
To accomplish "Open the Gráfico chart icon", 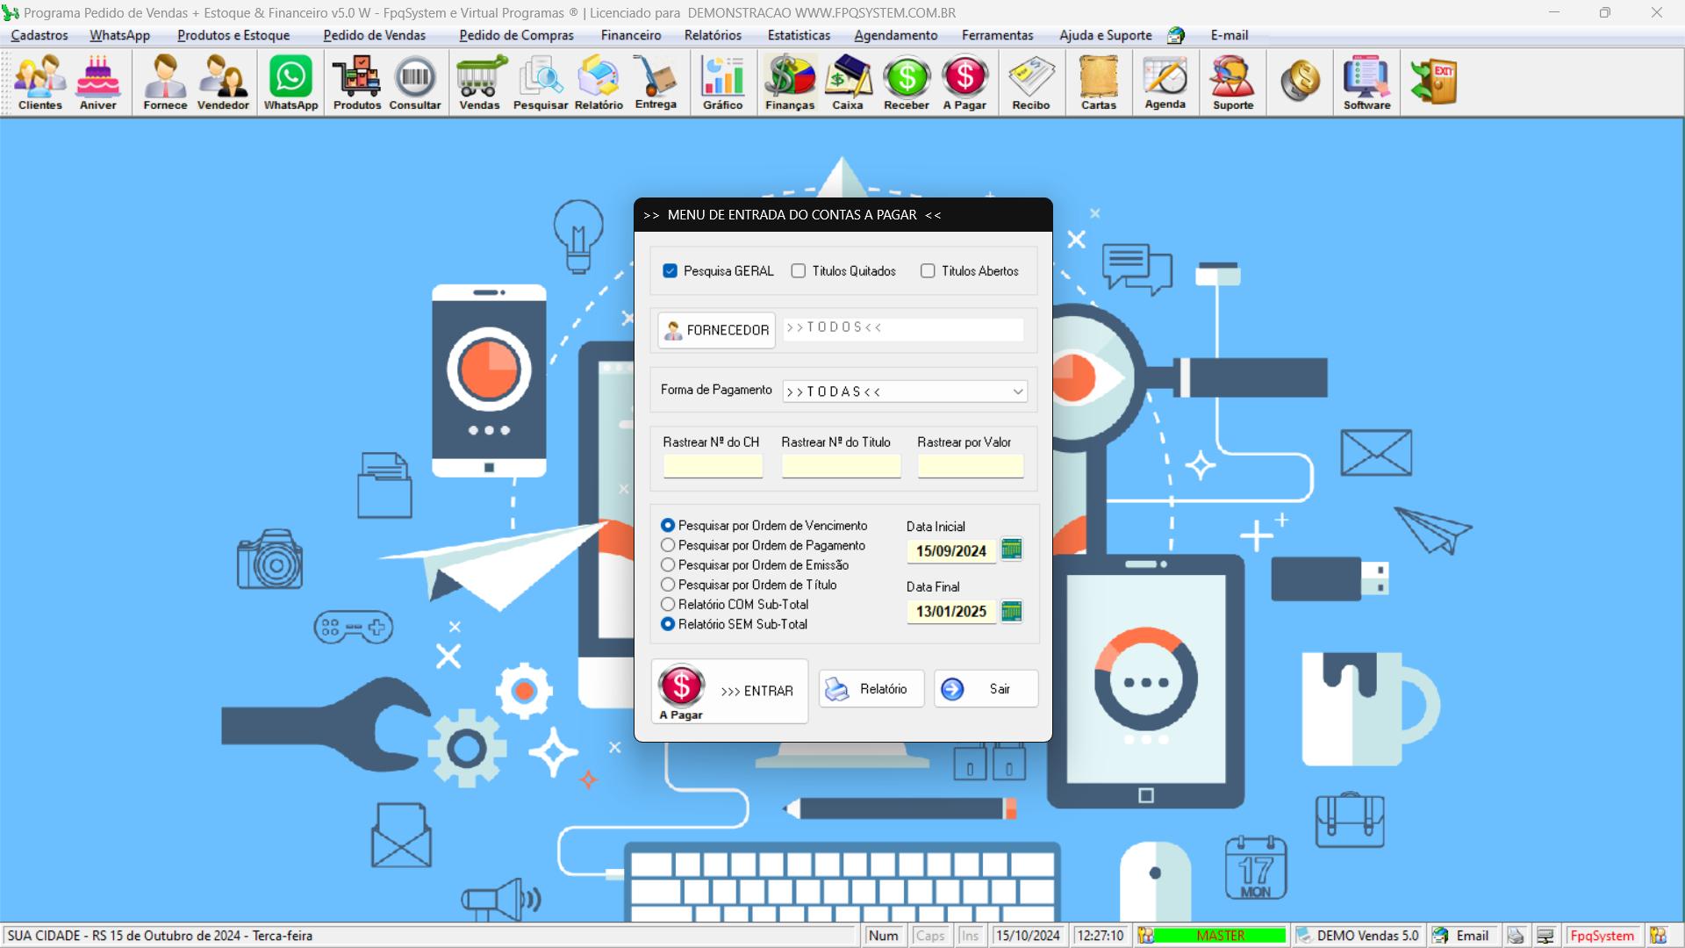I will (x=722, y=83).
